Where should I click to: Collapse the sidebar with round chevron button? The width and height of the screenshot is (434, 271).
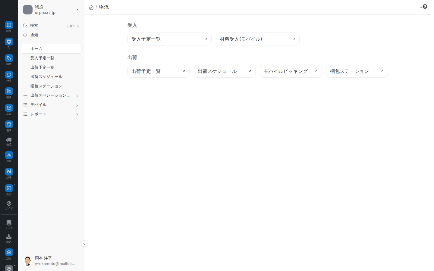point(84,244)
